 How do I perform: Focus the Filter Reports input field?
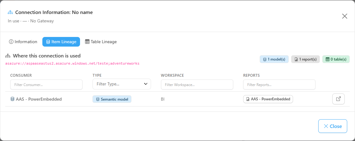[279, 84]
